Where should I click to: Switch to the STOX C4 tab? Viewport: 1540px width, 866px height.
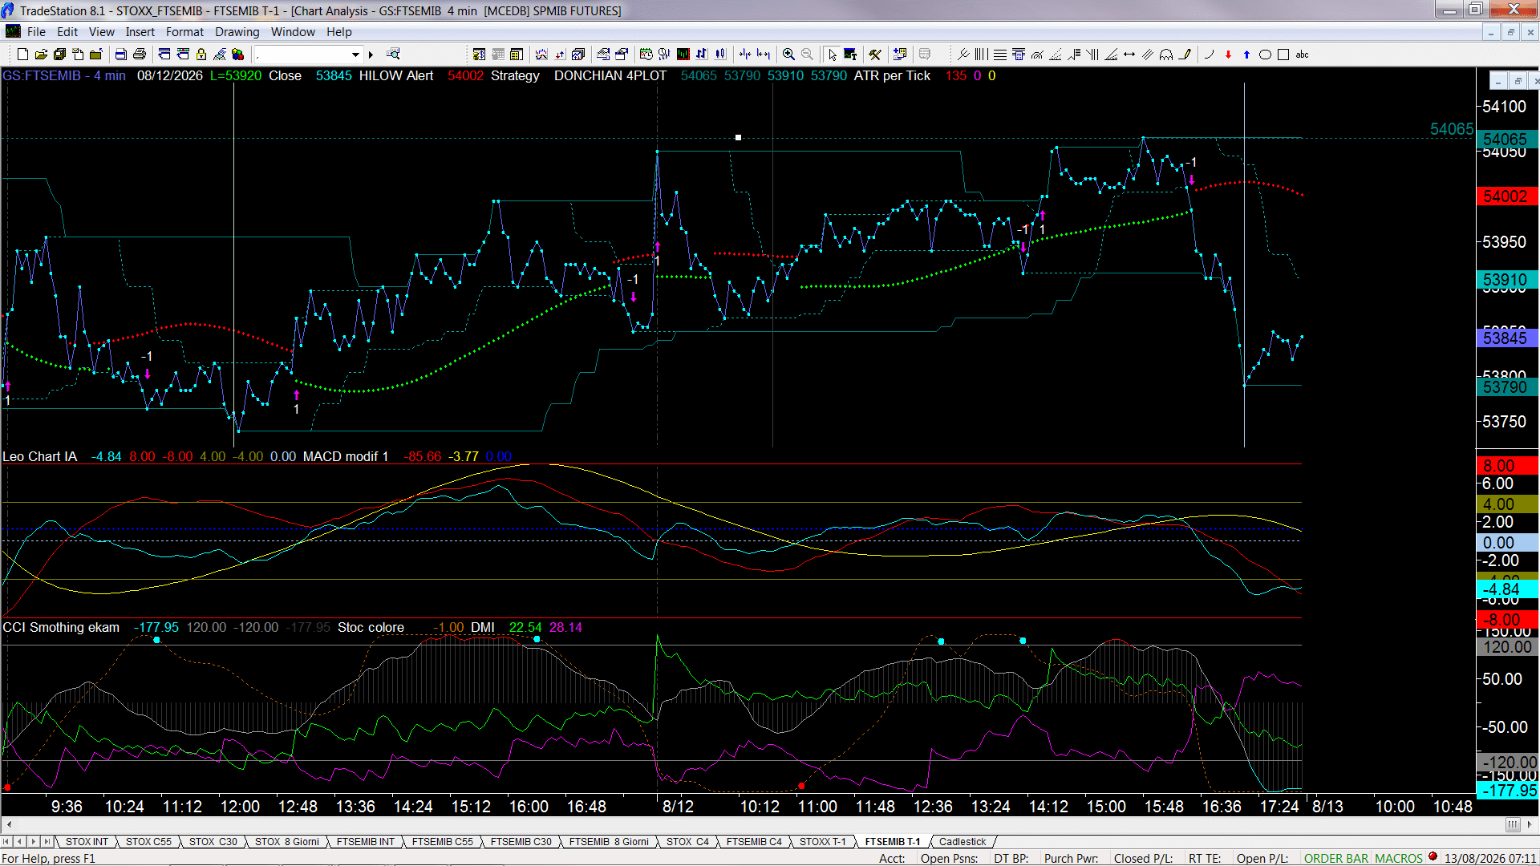[687, 842]
